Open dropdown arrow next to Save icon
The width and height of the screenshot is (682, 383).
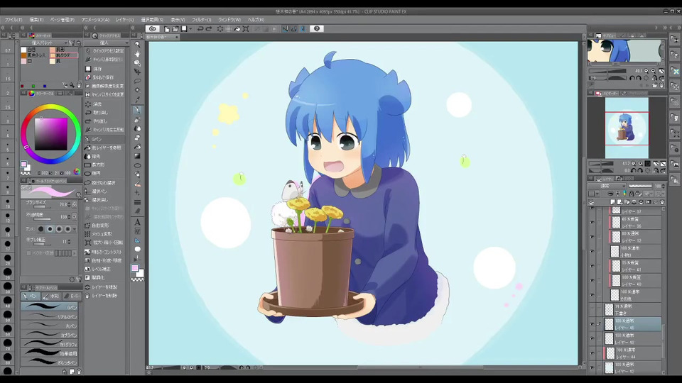pyautogui.click(x=190, y=28)
